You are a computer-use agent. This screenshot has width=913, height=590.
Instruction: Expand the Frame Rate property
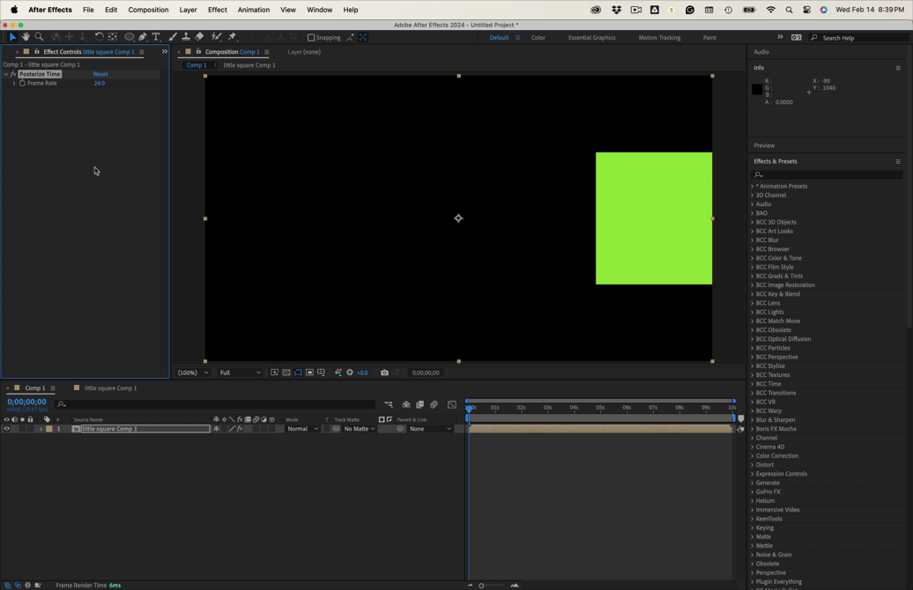click(14, 83)
